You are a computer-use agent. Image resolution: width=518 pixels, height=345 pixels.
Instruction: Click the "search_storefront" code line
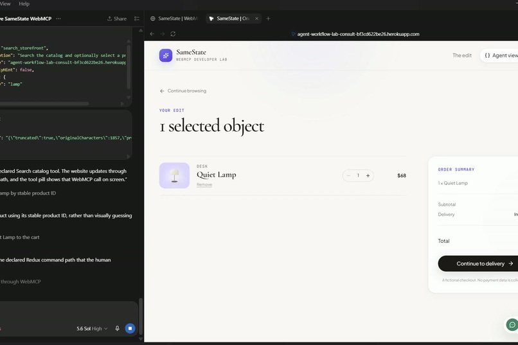pyautogui.click(x=25, y=48)
